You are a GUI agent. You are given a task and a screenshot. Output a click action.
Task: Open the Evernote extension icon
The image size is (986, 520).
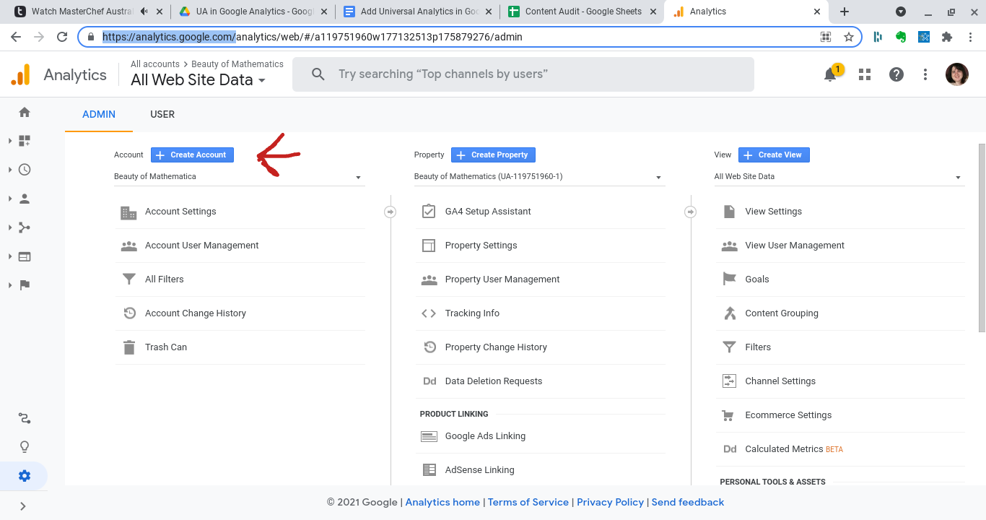pyautogui.click(x=901, y=37)
